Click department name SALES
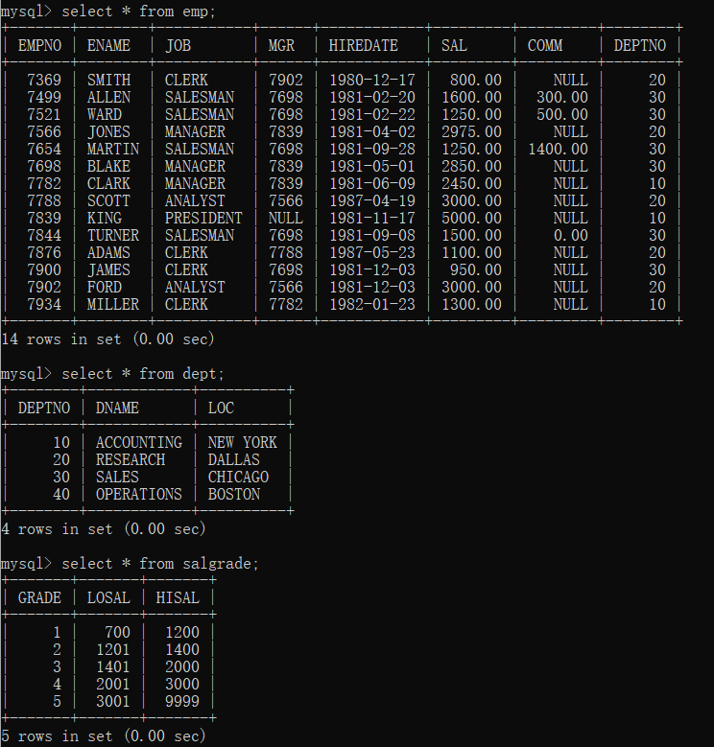Screen dimensions: 714x747 (x=117, y=477)
